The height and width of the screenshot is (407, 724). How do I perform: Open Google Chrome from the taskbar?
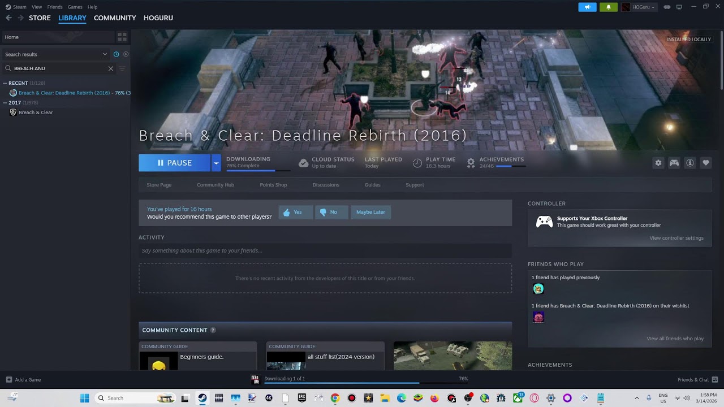335,398
